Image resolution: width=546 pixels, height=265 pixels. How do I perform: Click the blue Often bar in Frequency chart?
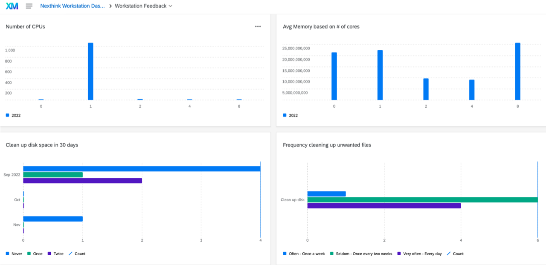pos(326,194)
